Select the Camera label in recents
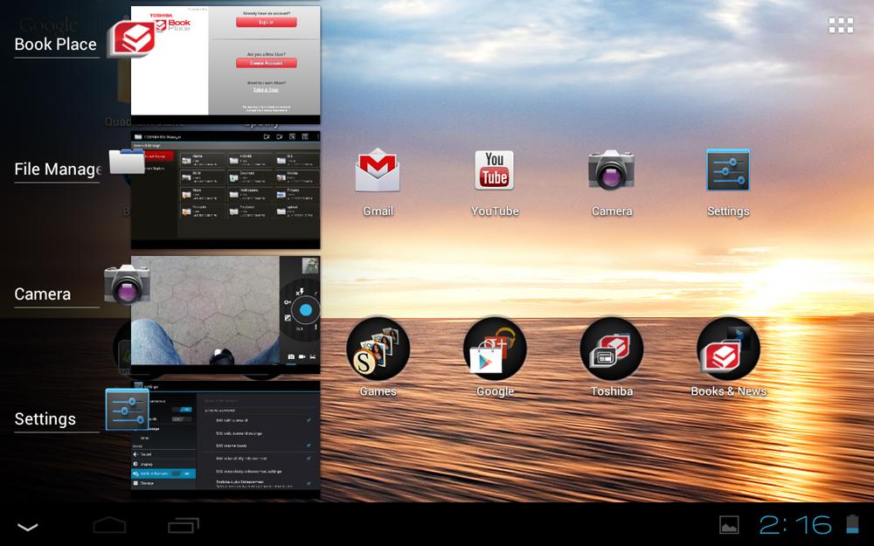 pos(43,294)
